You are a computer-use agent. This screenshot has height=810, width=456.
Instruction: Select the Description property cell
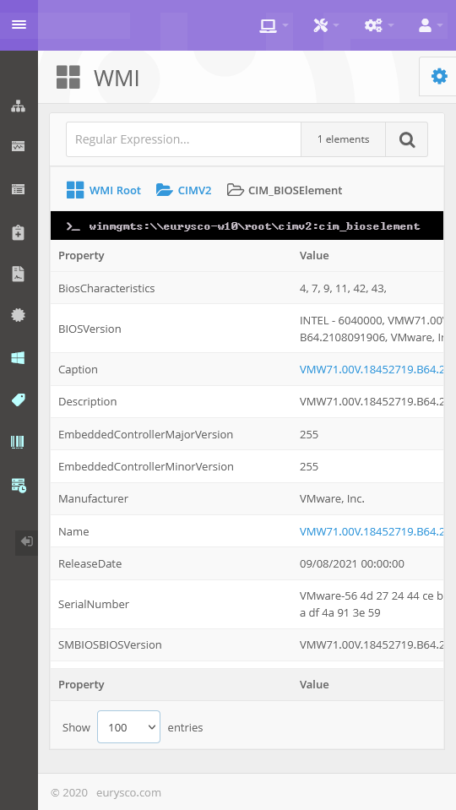point(171,401)
